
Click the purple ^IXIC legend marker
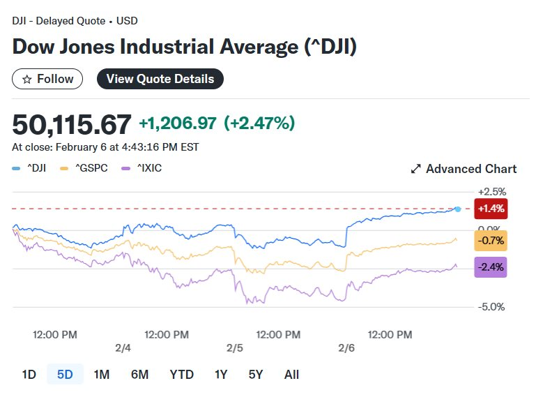click(x=126, y=169)
